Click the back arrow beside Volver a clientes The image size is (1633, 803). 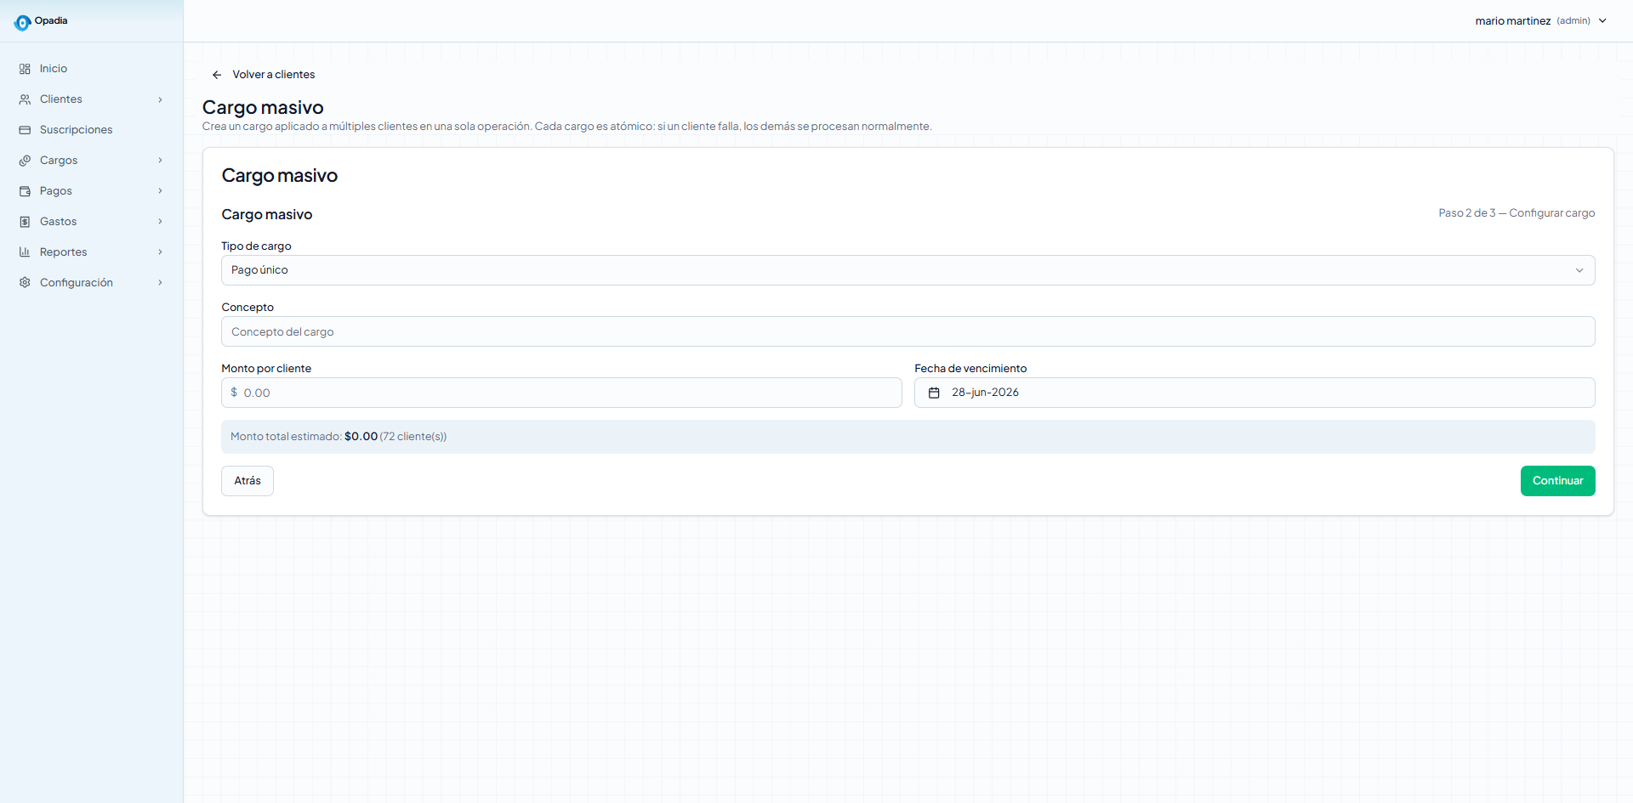pyautogui.click(x=217, y=75)
